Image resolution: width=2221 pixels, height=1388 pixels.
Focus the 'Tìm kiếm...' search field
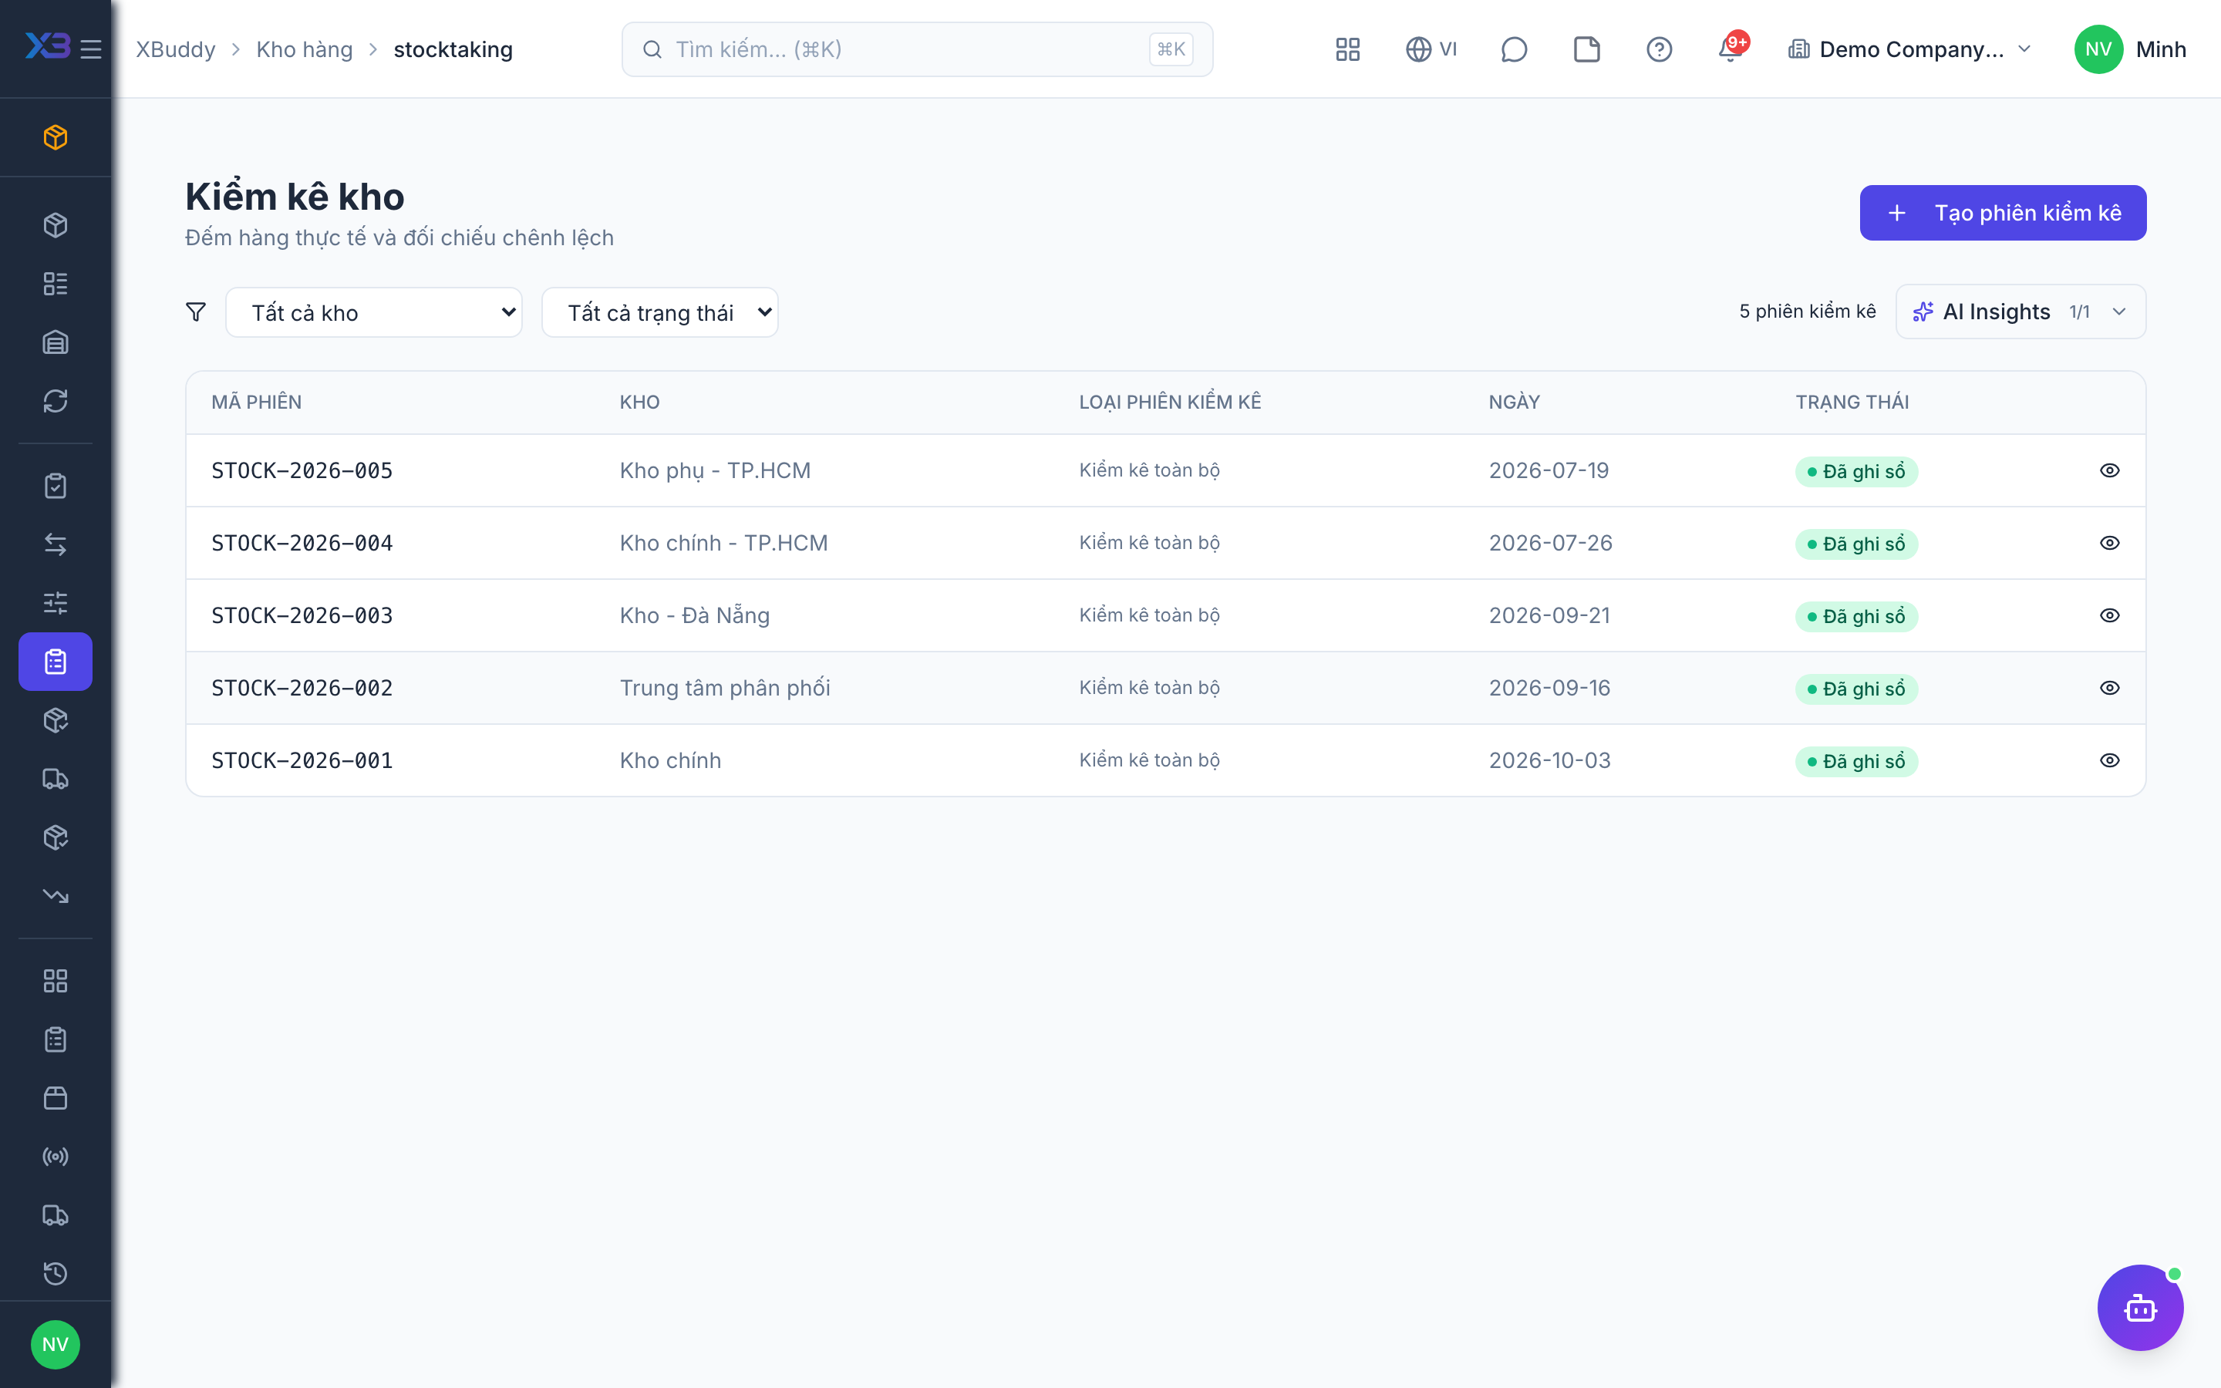(x=917, y=49)
